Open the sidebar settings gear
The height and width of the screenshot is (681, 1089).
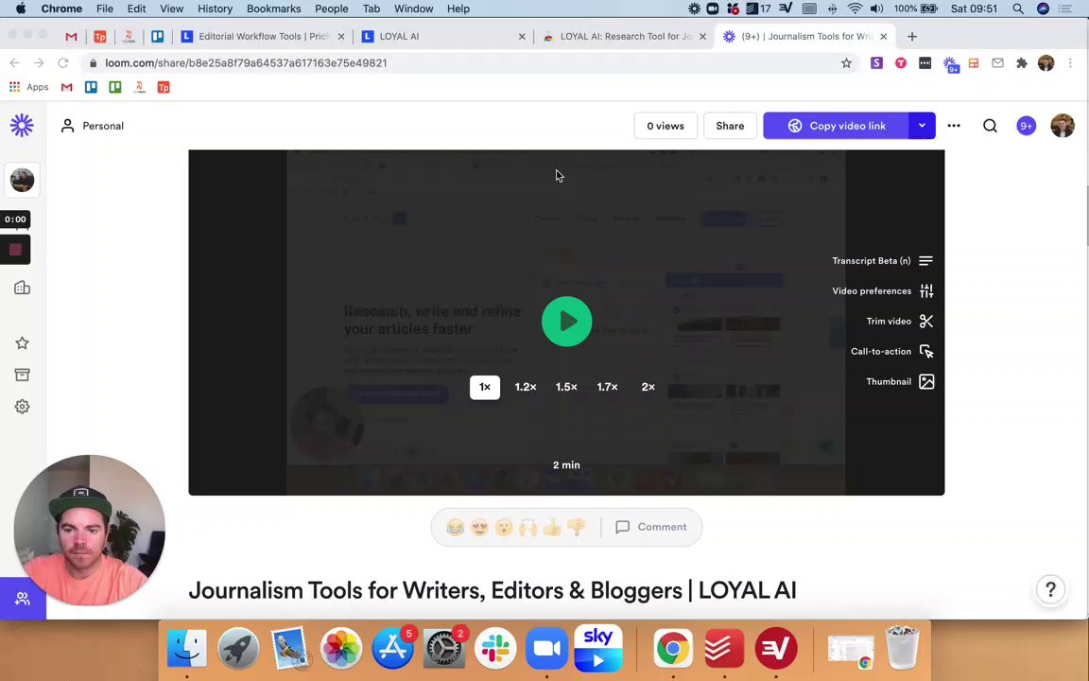pyautogui.click(x=23, y=407)
